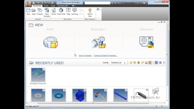Click the Launch panel label
The width and height of the screenshot is (194, 109).
click(38, 19)
